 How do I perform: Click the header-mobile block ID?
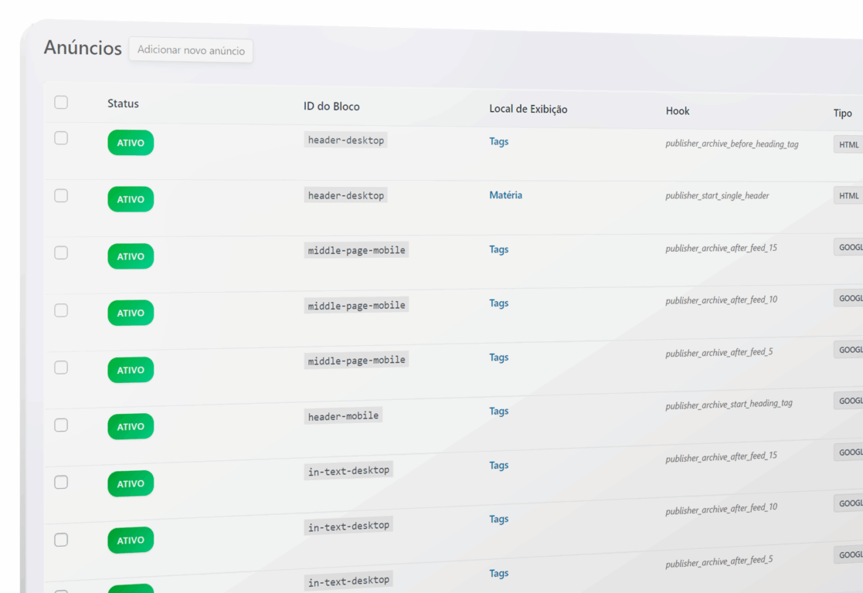[343, 416]
